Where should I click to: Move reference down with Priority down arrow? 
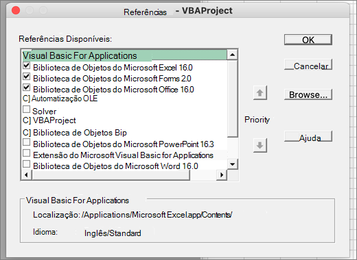pos(260,145)
